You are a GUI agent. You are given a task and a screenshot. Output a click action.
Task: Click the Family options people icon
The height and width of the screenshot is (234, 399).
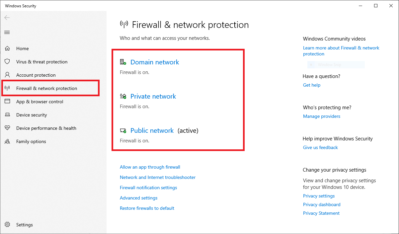pos(7,141)
